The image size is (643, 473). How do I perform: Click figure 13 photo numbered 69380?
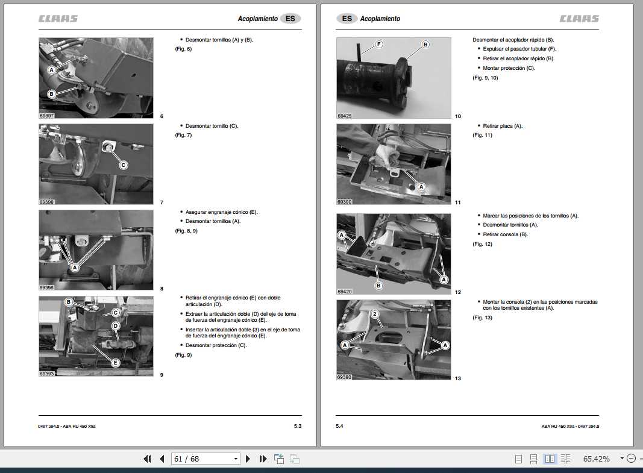[394, 339]
